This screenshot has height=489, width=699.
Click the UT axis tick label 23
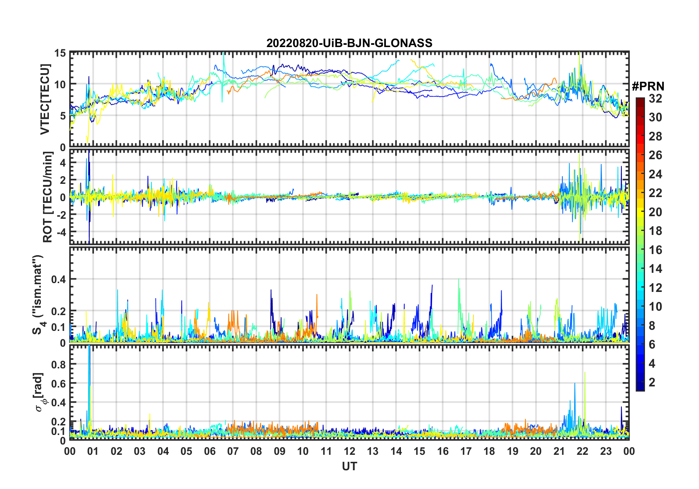[606, 451]
